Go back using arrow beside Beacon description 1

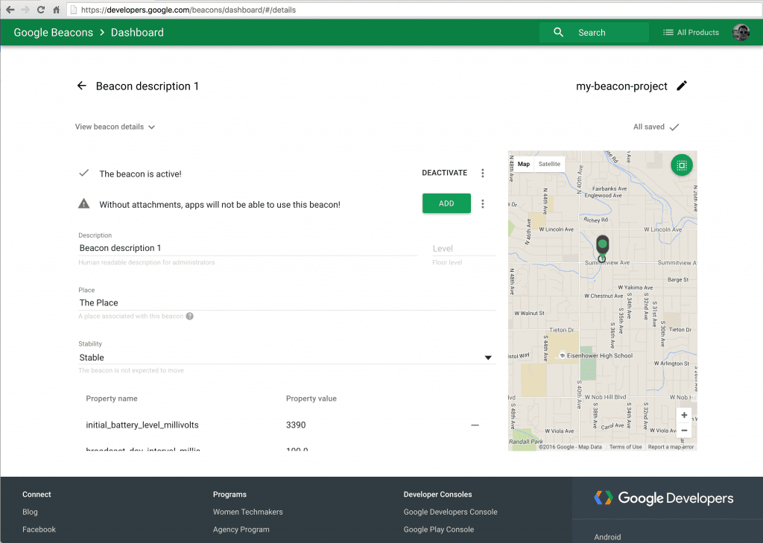point(82,86)
